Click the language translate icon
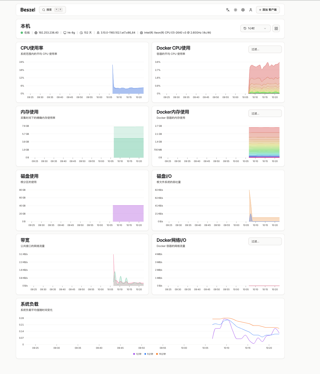 point(228,10)
